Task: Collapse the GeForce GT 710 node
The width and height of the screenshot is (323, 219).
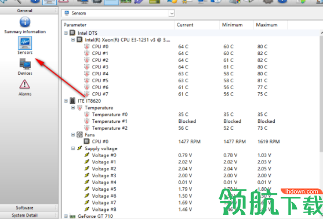Action: 66,216
